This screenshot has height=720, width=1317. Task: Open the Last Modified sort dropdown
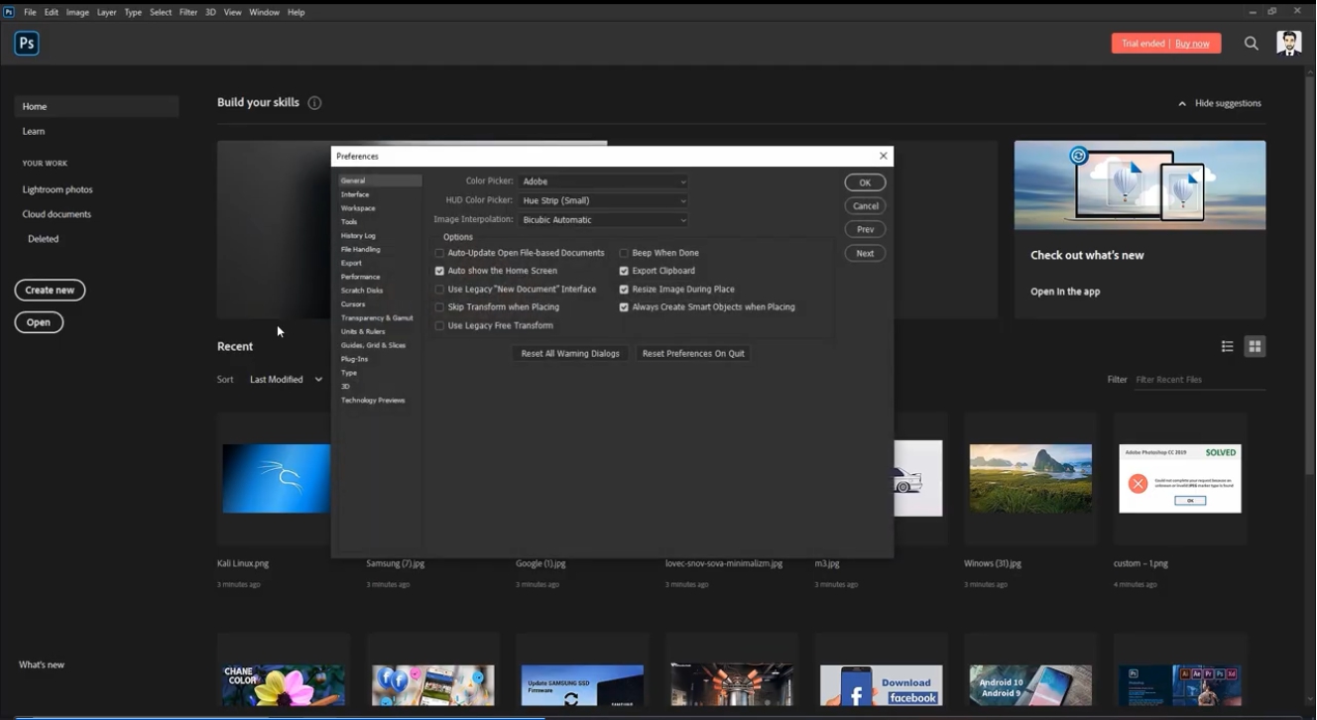coord(286,380)
